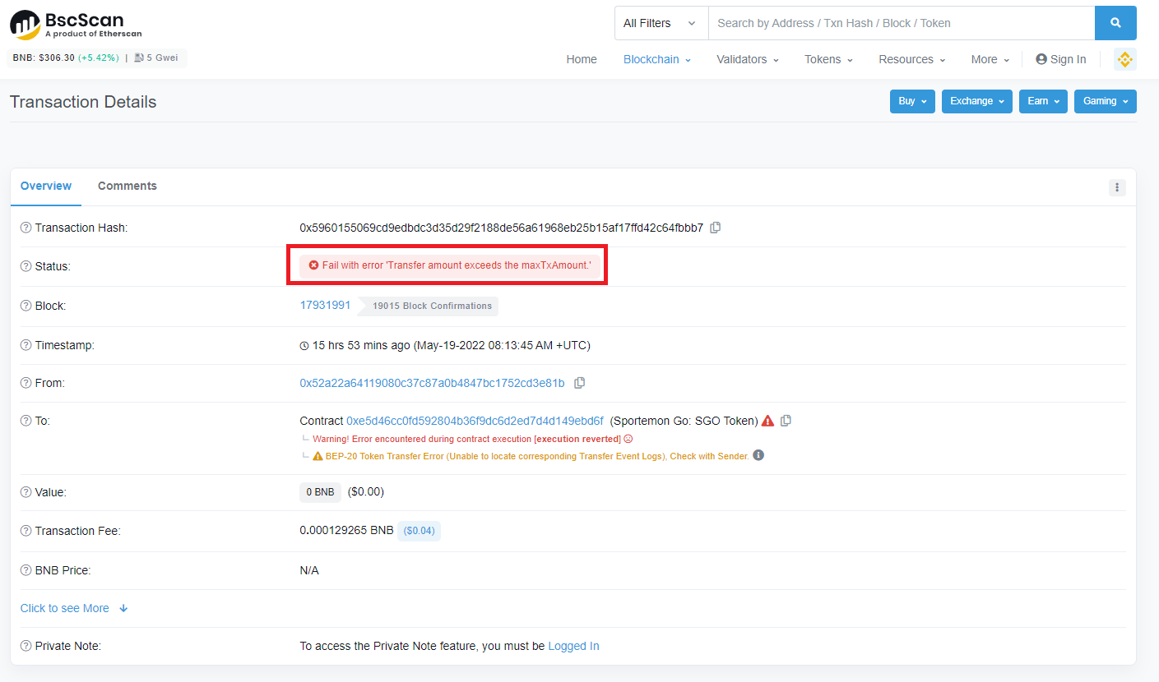Open block 17931991 link
This screenshot has width=1159, height=682.
(x=325, y=305)
